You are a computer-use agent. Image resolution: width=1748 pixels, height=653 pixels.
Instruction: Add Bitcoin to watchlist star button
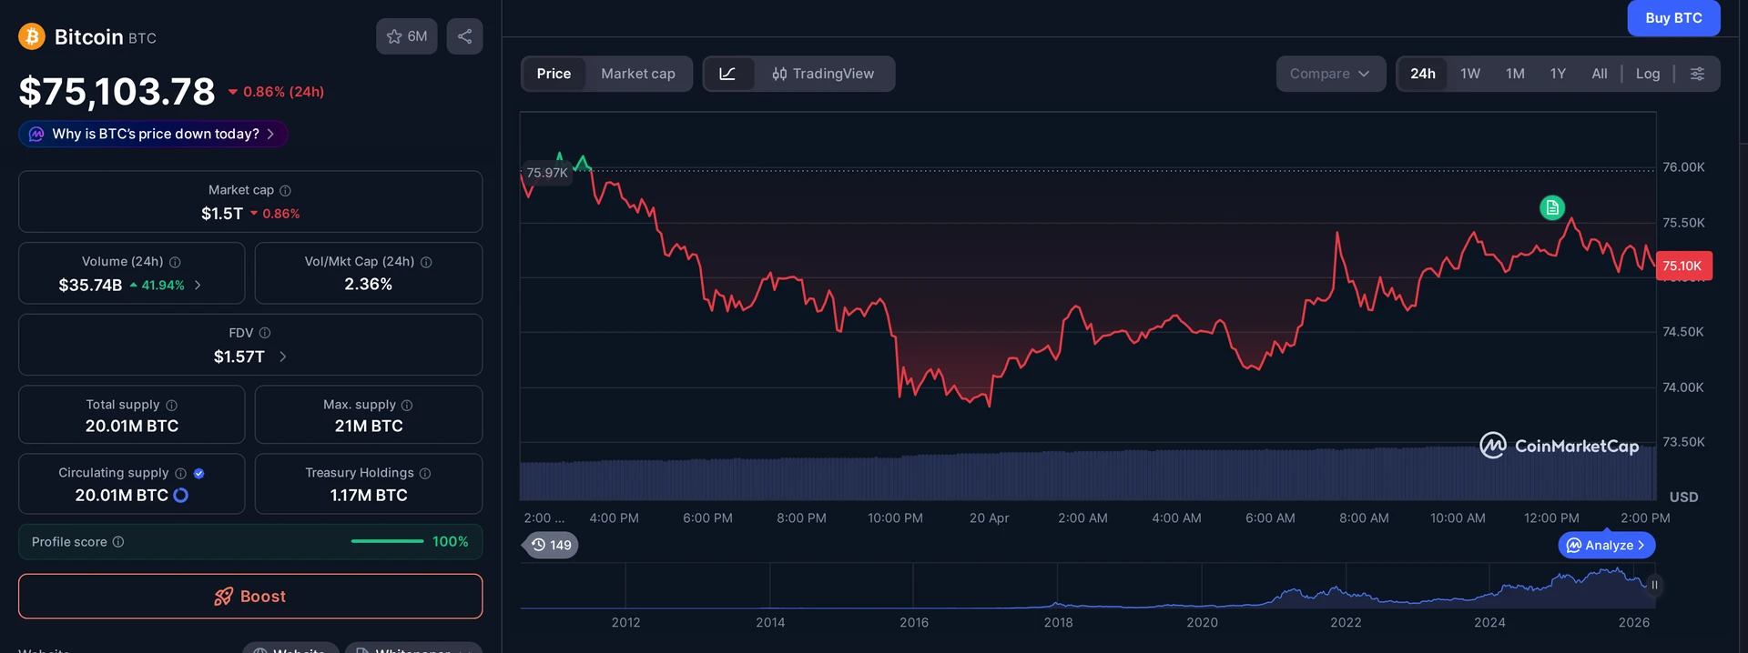coord(407,36)
